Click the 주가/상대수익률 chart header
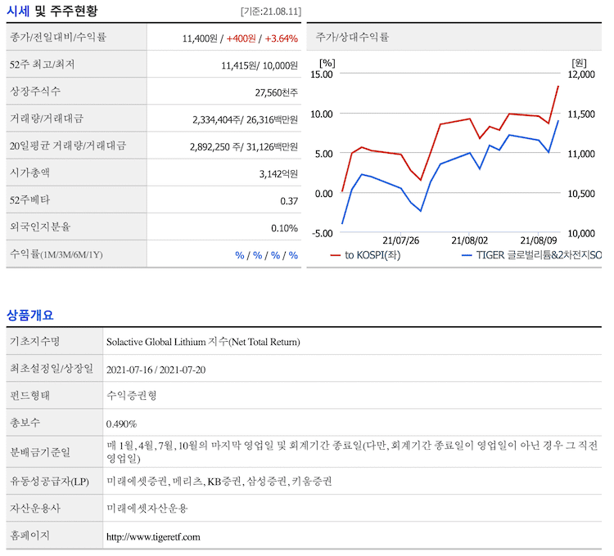Viewport: 614px width, 556px height. click(x=352, y=37)
